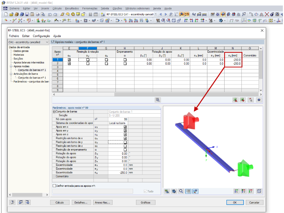Viewport: 284px width, 213px height.
Task: Select Apoios laterais intermédios tree item
Action: 29,62
